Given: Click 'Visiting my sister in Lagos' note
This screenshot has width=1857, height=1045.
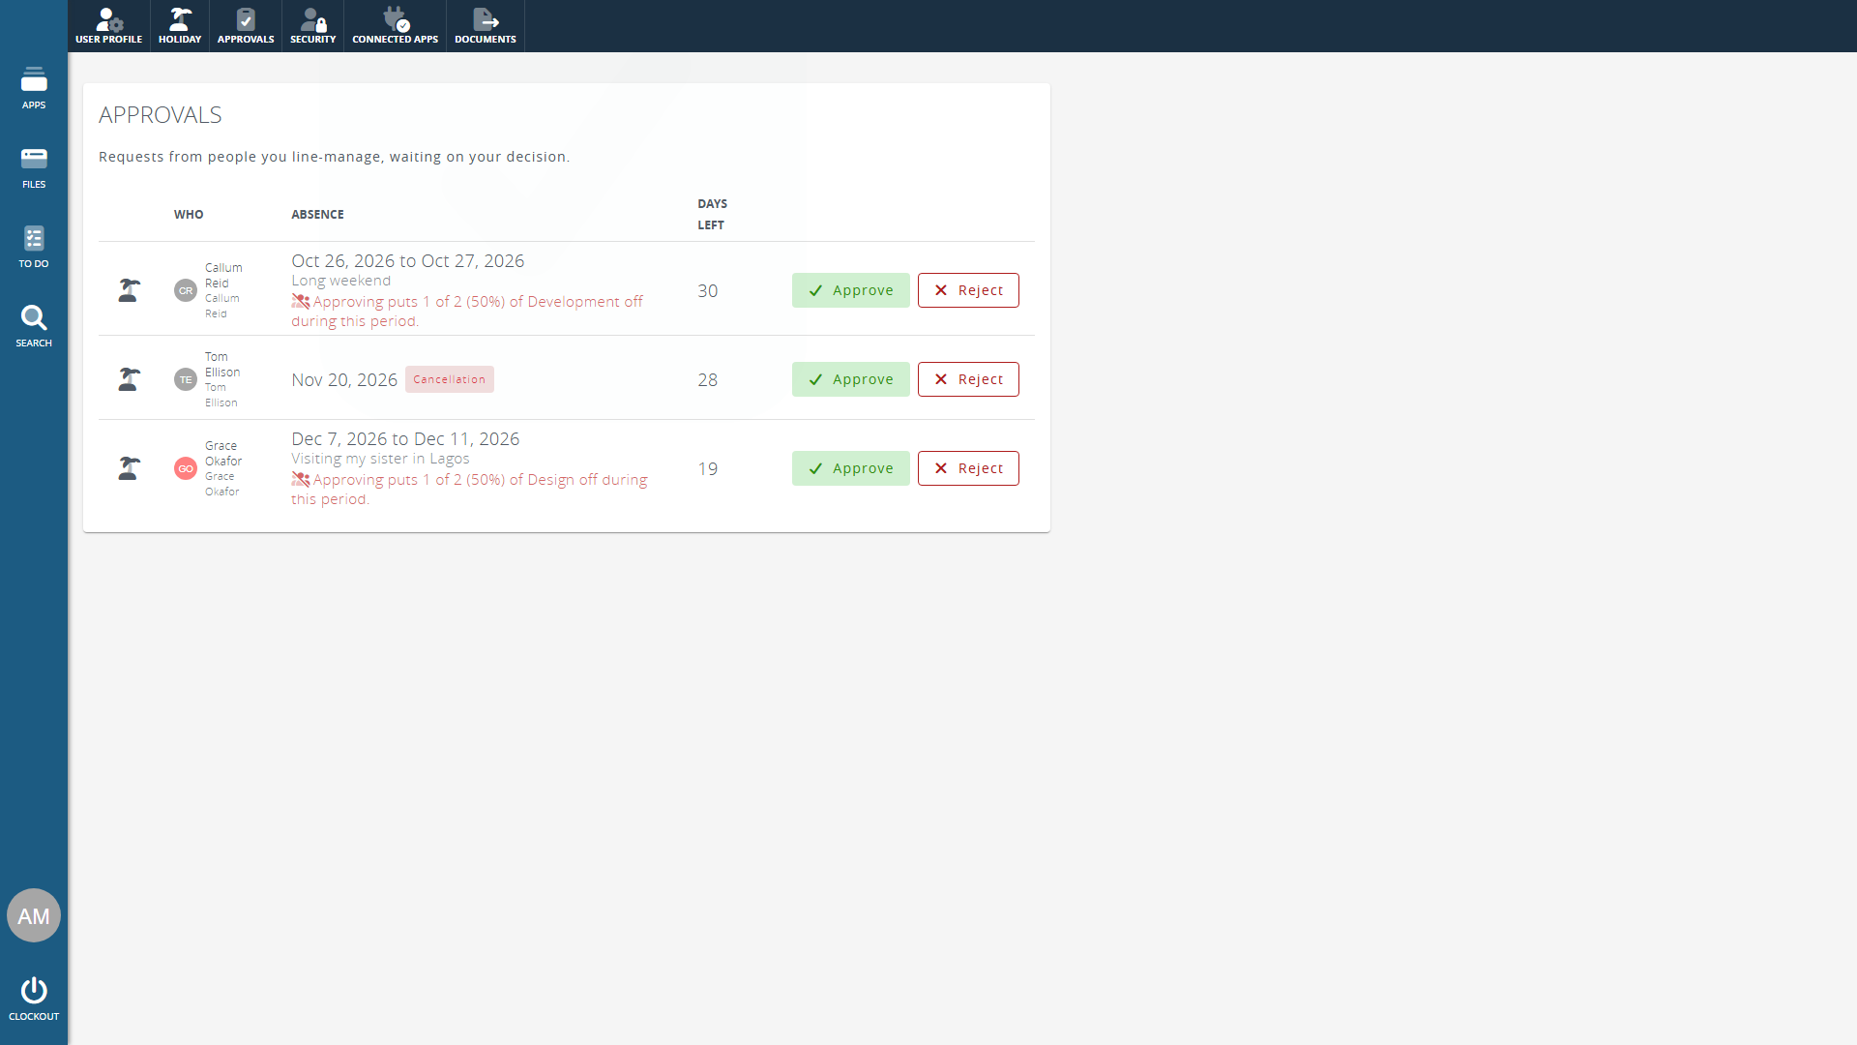Looking at the screenshot, I should [x=380, y=459].
